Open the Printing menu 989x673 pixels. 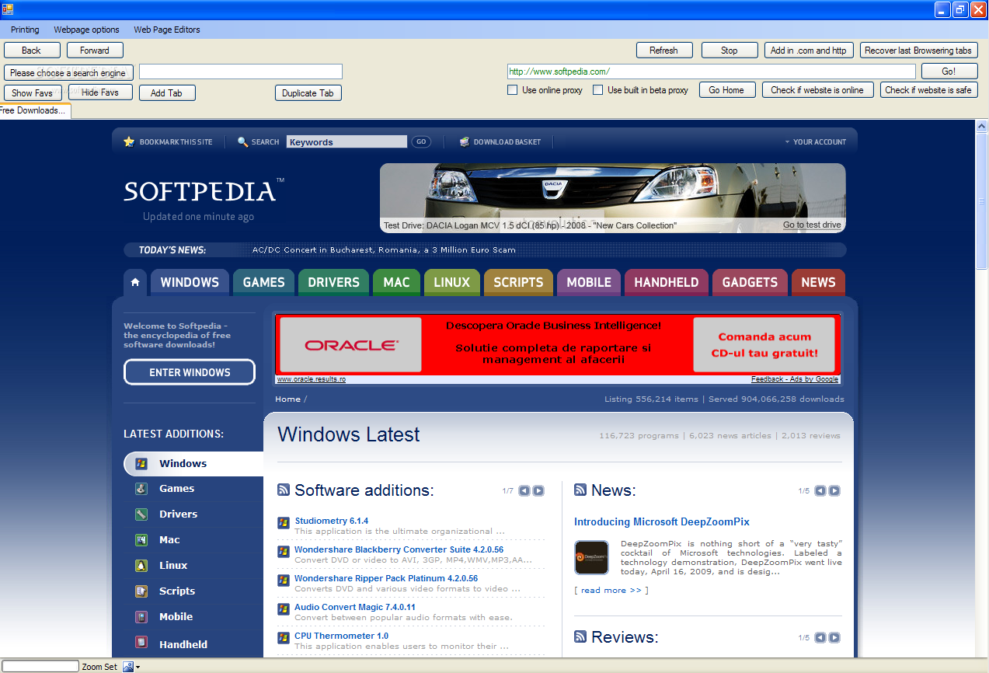pyautogui.click(x=25, y=30)
